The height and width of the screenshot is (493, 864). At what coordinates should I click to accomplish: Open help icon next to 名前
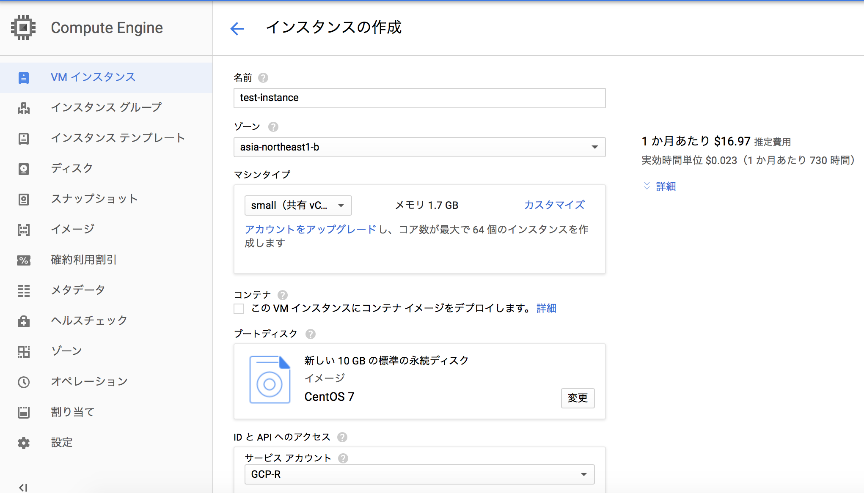(x=263, y=78)
